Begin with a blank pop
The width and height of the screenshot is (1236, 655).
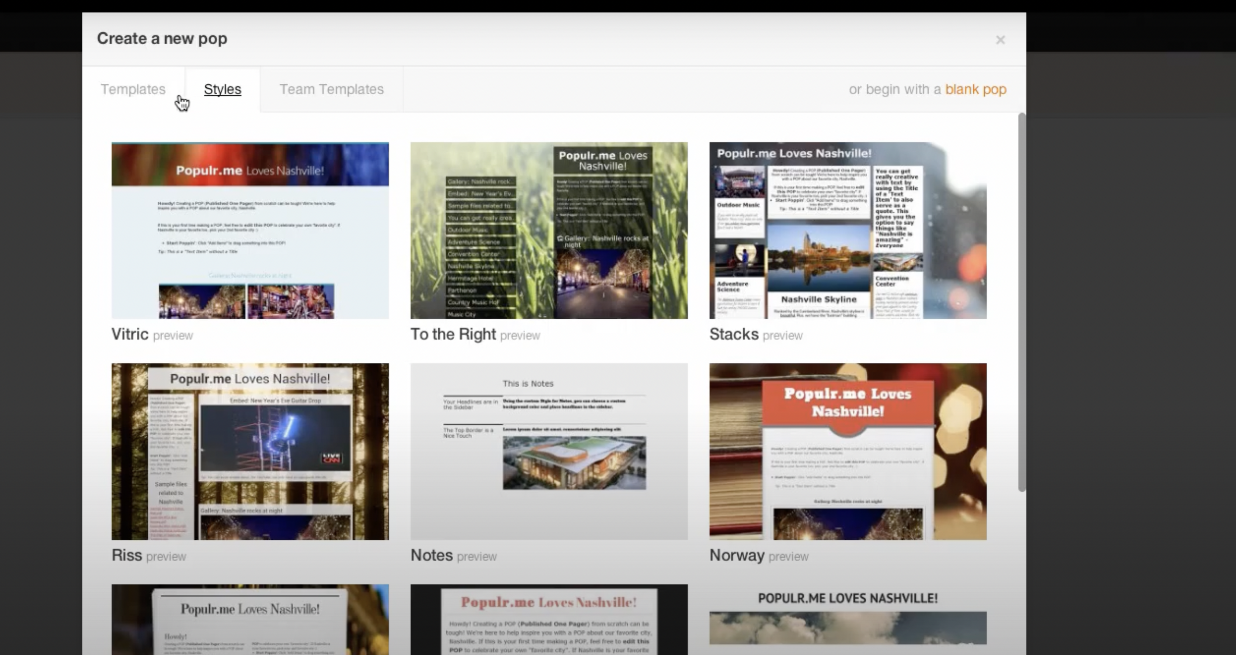click(x=976, y=89)
